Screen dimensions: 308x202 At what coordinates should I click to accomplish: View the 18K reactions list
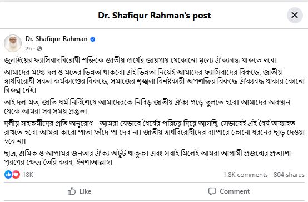coord(28,175)
